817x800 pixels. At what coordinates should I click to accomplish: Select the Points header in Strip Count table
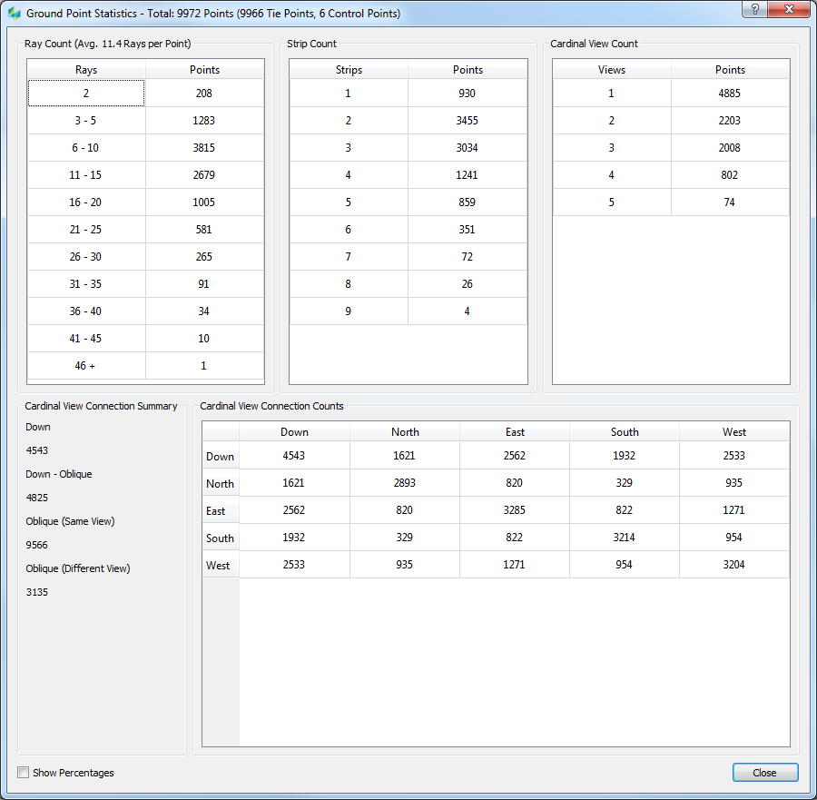coord(468,70)
